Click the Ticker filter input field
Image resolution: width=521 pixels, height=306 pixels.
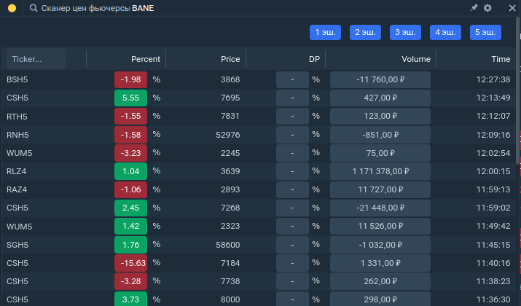pyautogui.click(x=36, y=59)
